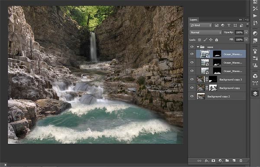The width and height of the screenshot is (260, 167).
Task: Click the delete layer trash icon
Action: pos(241,161)
